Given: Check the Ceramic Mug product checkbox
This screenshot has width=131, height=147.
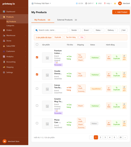Looking at the screenshot, I should coord(37,106).
